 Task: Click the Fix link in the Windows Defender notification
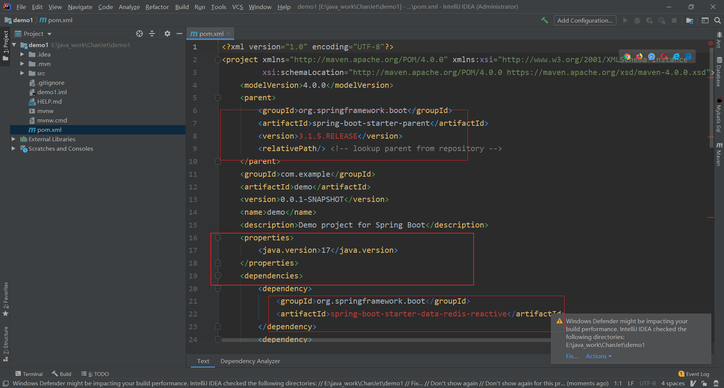[572, 356]
